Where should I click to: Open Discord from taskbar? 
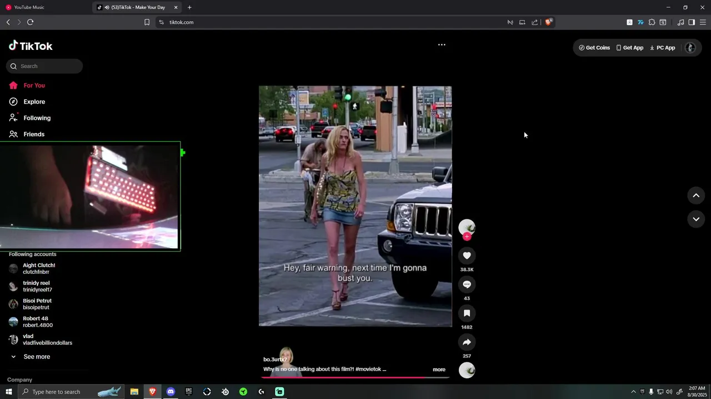pos(171,392)
